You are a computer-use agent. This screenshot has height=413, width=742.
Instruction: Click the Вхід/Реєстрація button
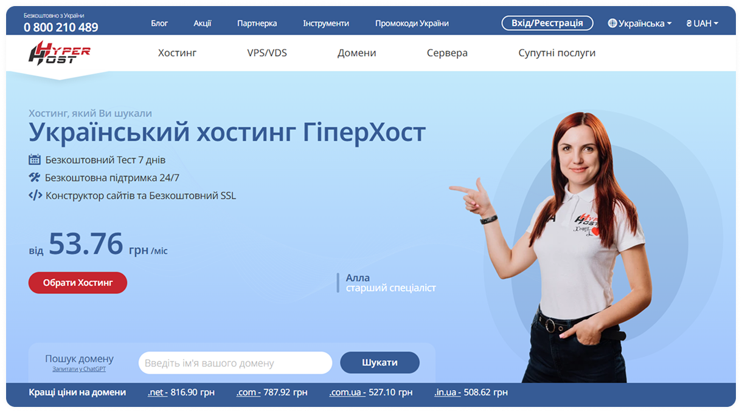(547, 23)
